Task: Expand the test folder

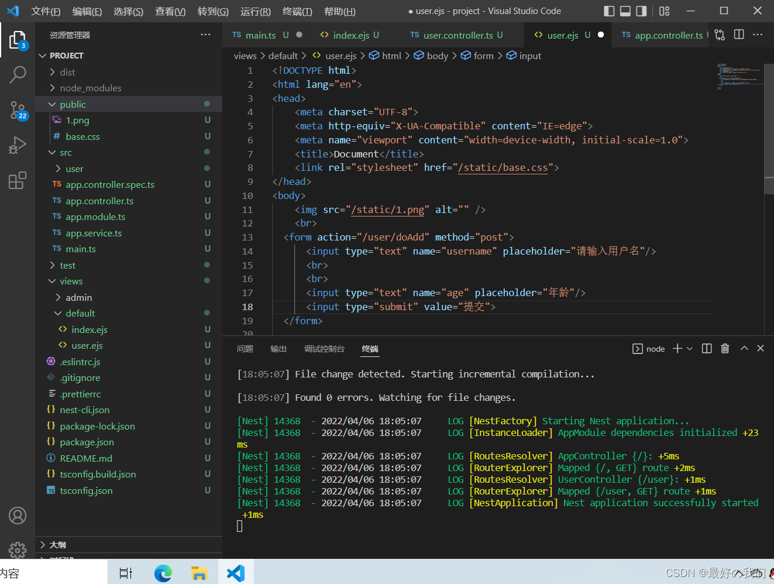Action: click(x=129, y=265)
